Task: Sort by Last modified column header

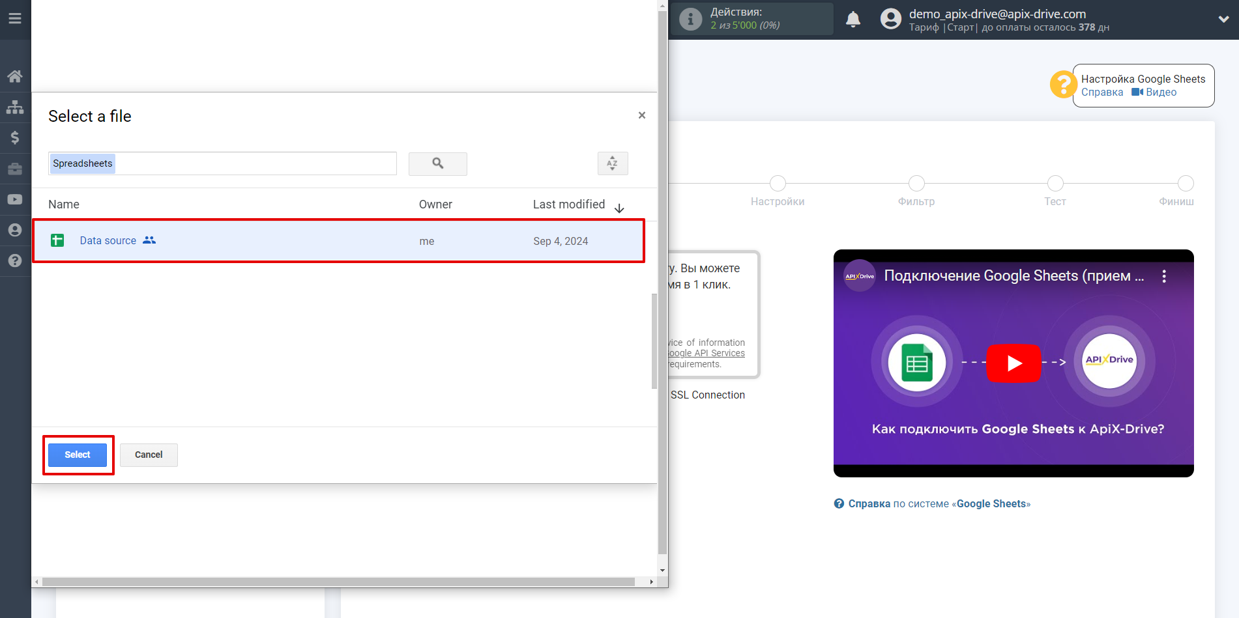Action: point(569,204)
